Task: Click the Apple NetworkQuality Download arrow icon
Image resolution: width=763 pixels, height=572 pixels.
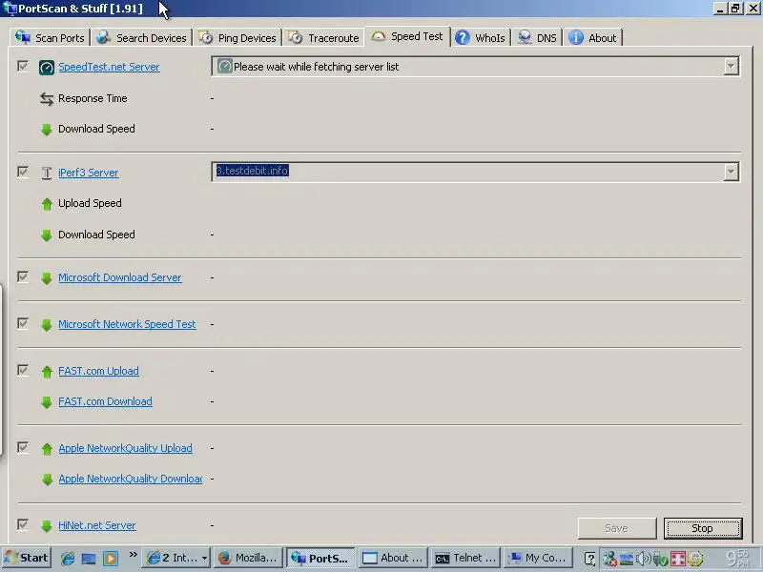Action: point(46,480)
